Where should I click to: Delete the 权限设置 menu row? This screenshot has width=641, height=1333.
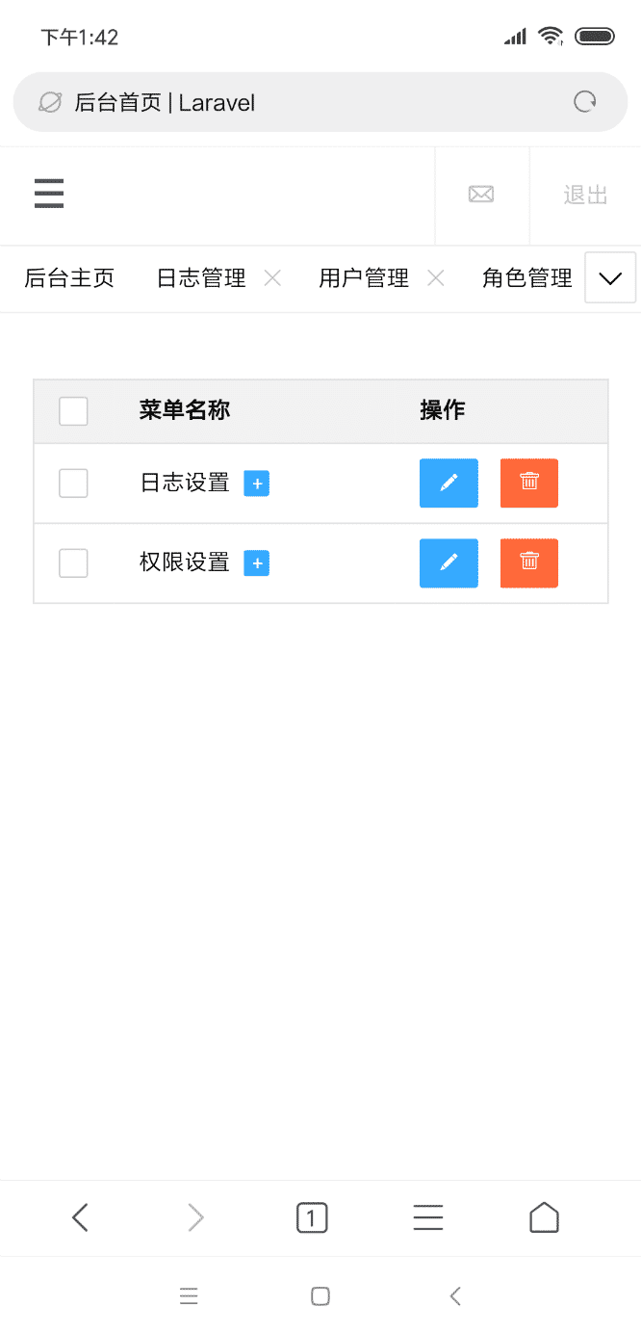529,562
